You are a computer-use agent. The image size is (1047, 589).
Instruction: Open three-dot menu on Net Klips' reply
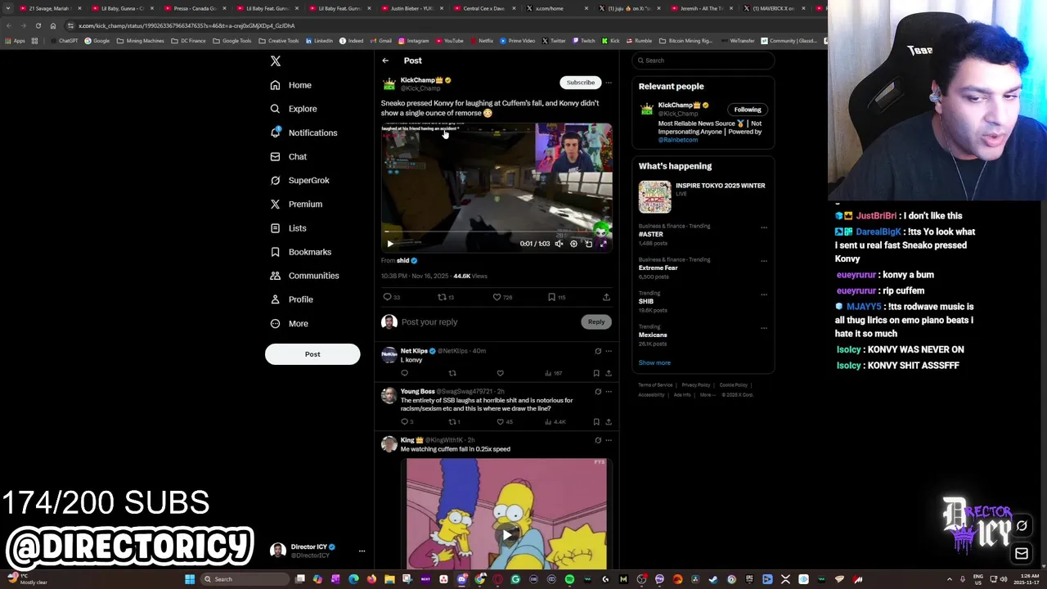(609, 351)
